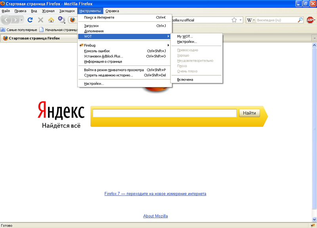Toggle the WOT 'Включена' menu option

point(185,80)
